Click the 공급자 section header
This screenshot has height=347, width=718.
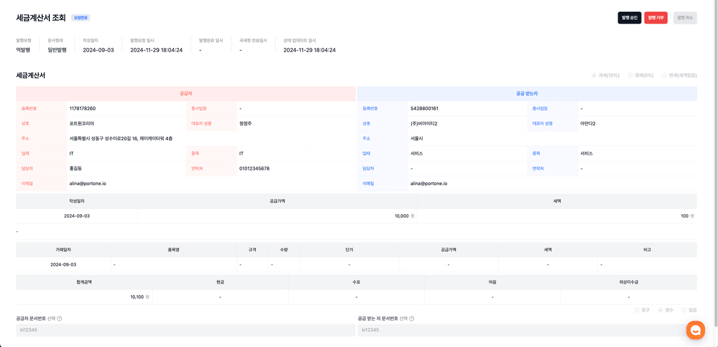[186, 94]
